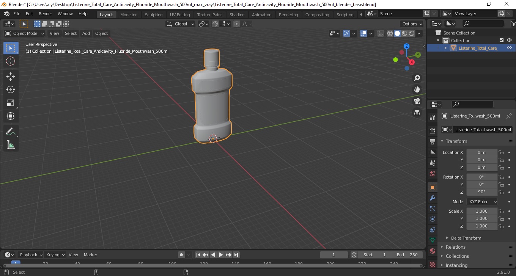The height and width of the screenshot is (276, 516).
Task: Jump to start frame
Action: 198,255
